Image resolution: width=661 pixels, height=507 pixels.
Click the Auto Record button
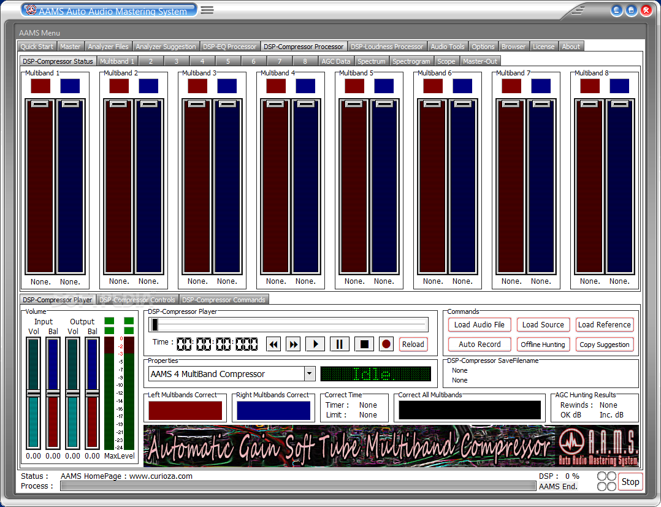[480, 345]
